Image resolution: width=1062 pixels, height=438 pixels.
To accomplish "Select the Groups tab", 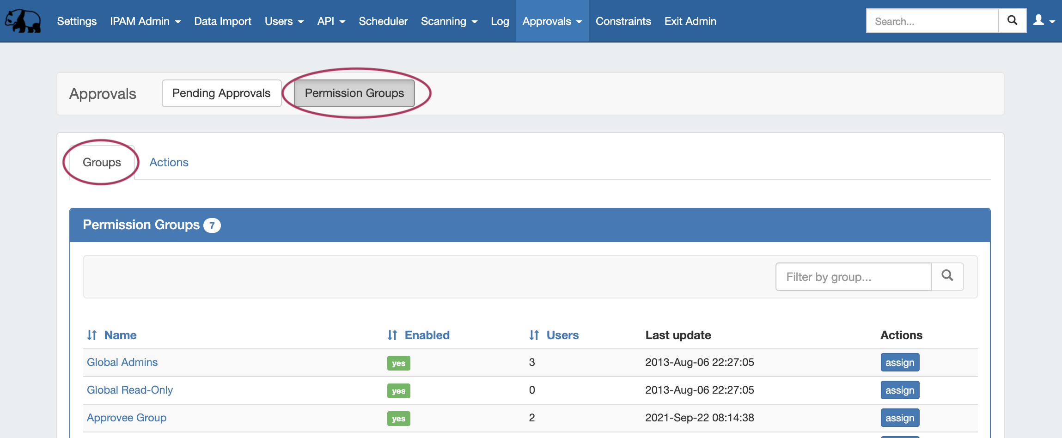I will [x=102, y=162].
